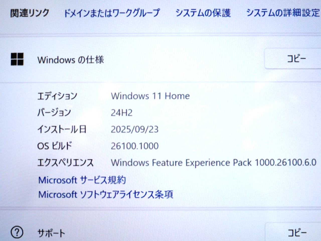Screen dimensions: 321x241
Task: Click the OS build number 26100.1000
Action: 135,146
